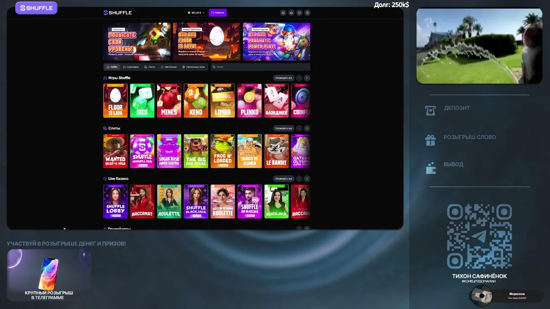Click the ДЕПОЗИТ label in the overlay
This screenshot has width=550, height=309.
(457, 108)
